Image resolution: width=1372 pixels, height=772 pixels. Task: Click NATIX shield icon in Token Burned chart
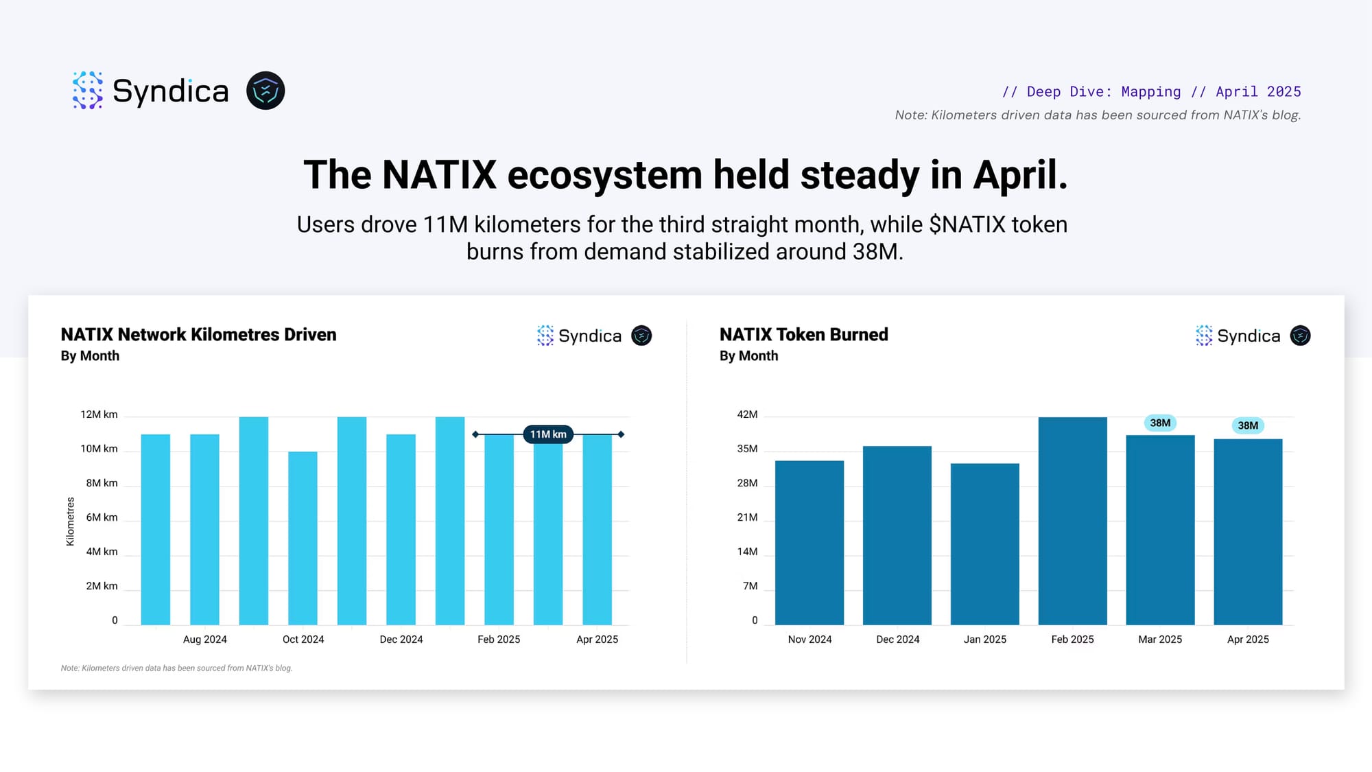1300,336
